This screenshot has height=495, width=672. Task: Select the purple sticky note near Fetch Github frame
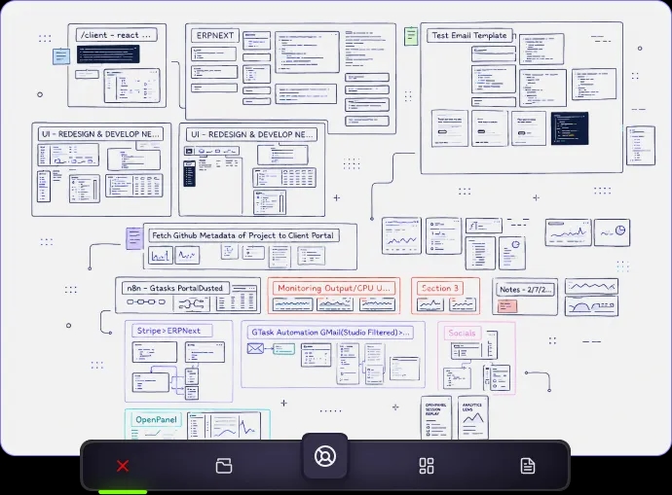tap(134, 238)
